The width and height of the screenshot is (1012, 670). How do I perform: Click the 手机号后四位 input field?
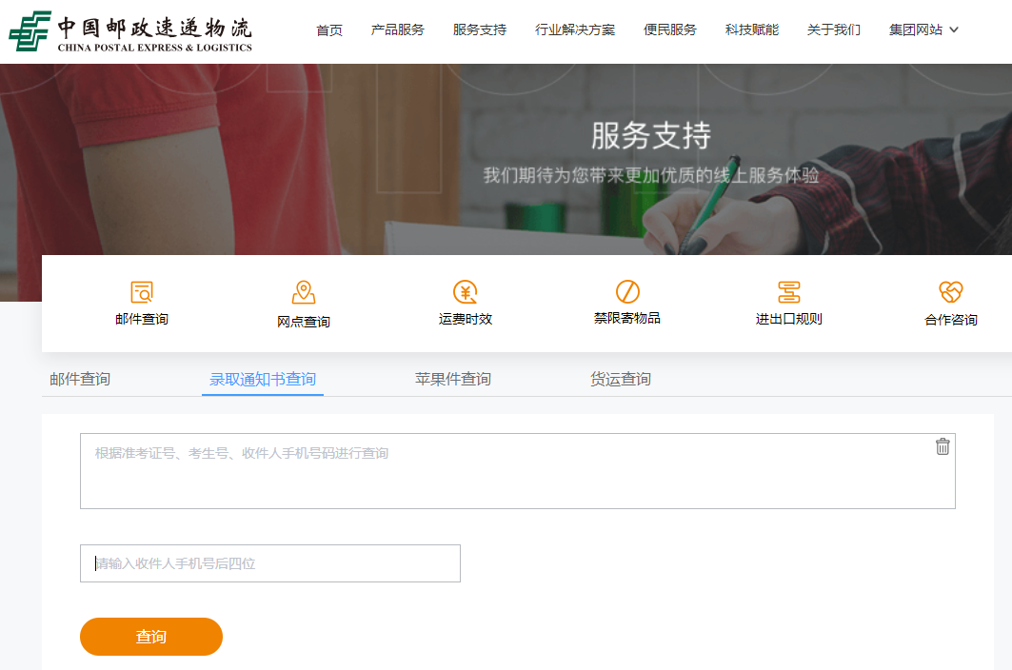coord(270,563)
